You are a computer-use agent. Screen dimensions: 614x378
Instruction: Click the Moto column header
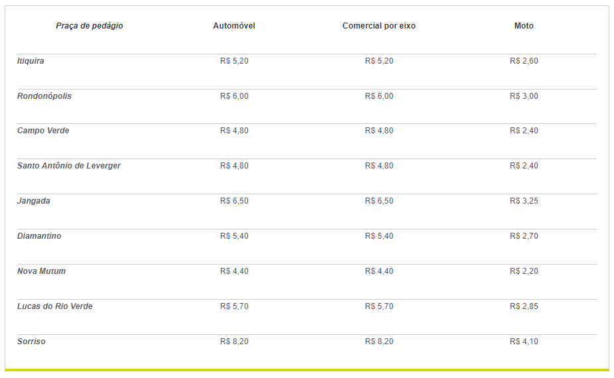click(x=524, y=26)
